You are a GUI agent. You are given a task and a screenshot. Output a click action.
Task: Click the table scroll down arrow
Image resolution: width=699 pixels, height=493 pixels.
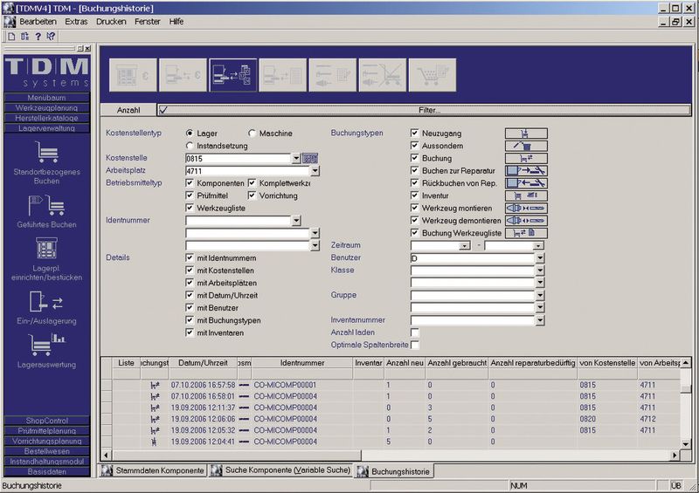pyautogui.click(x=686, y=443)
